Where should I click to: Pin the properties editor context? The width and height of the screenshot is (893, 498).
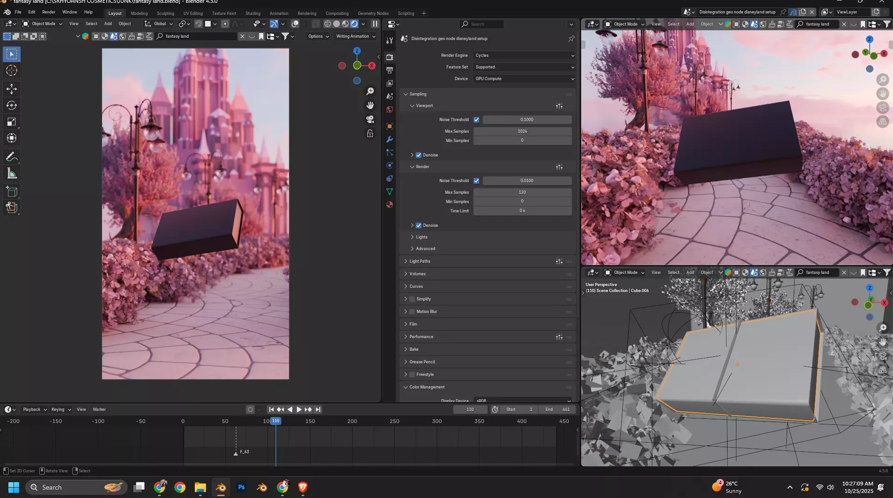point(571,39)
